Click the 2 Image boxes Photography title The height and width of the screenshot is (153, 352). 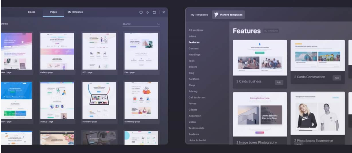coord(256,142)
